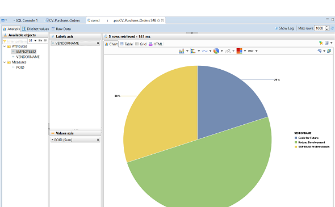Viewport: 335px width, 207px height.
Task: Click the refresh icon beside Max rows
Action: [332, 28]
